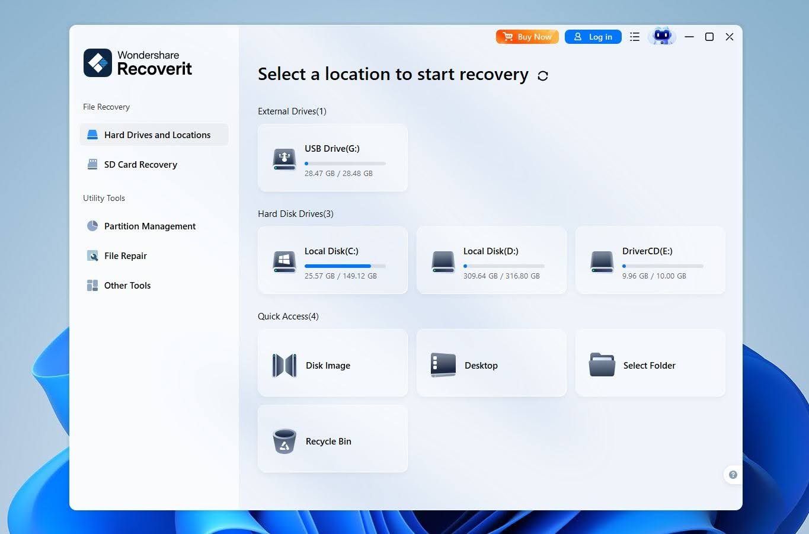Click the Partition Management pie icon
The height and width of the screenshot is (534, 809).
92,226
